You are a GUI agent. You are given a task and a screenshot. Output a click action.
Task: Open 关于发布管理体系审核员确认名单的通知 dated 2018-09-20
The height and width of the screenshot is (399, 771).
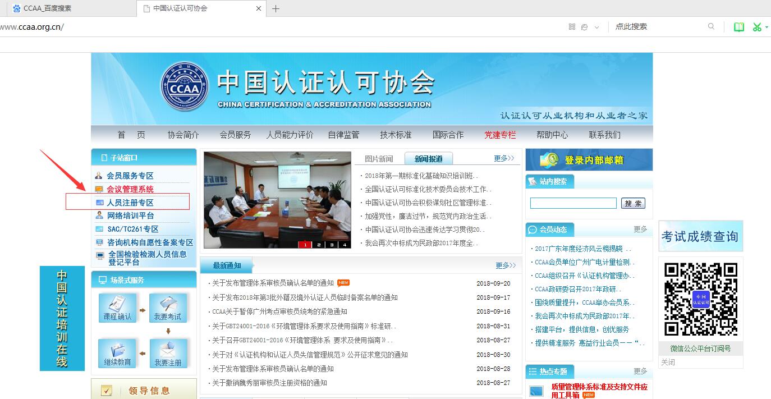273,283
